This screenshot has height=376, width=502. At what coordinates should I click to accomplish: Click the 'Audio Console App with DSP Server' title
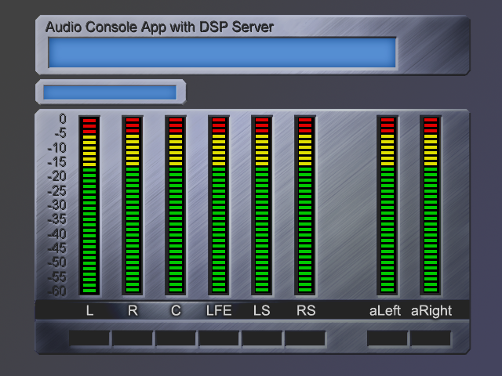click(159, 27)
